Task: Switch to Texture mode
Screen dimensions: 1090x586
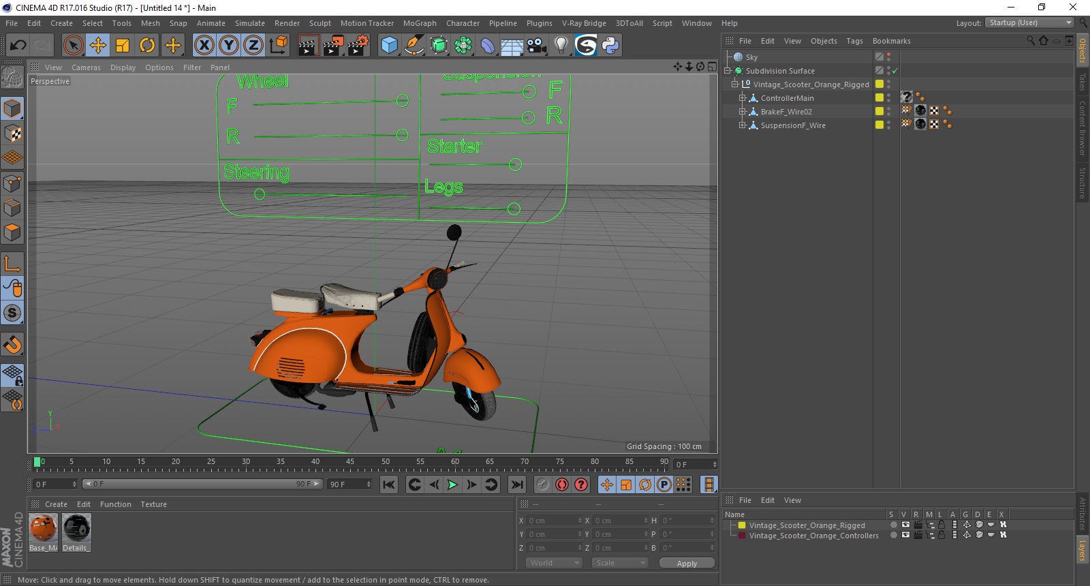Action: pyautogui.click(x=12, y=133)
